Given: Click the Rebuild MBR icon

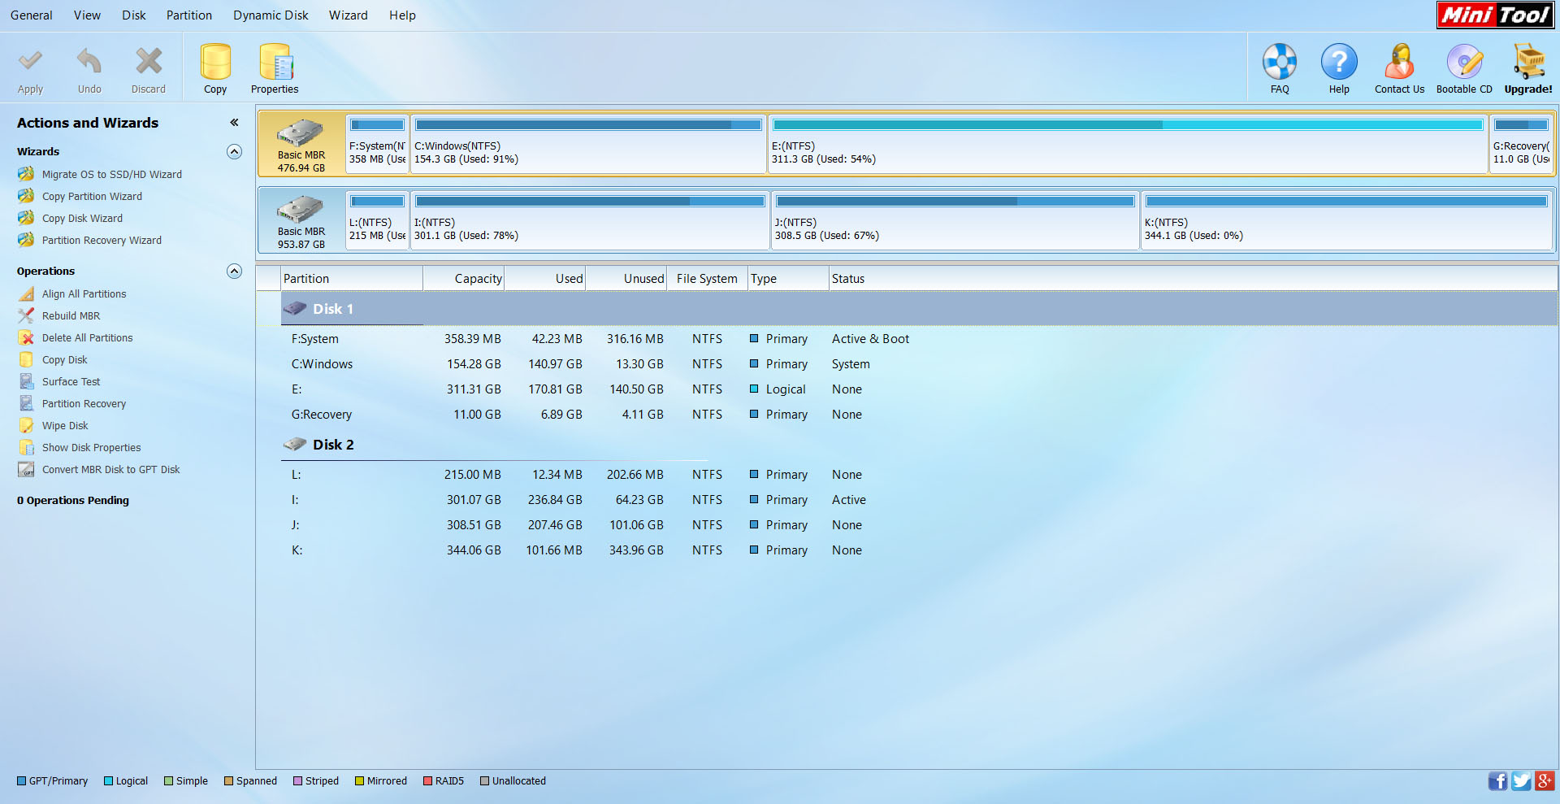Looking at the screenshot, I should click(x=26, y=315).
